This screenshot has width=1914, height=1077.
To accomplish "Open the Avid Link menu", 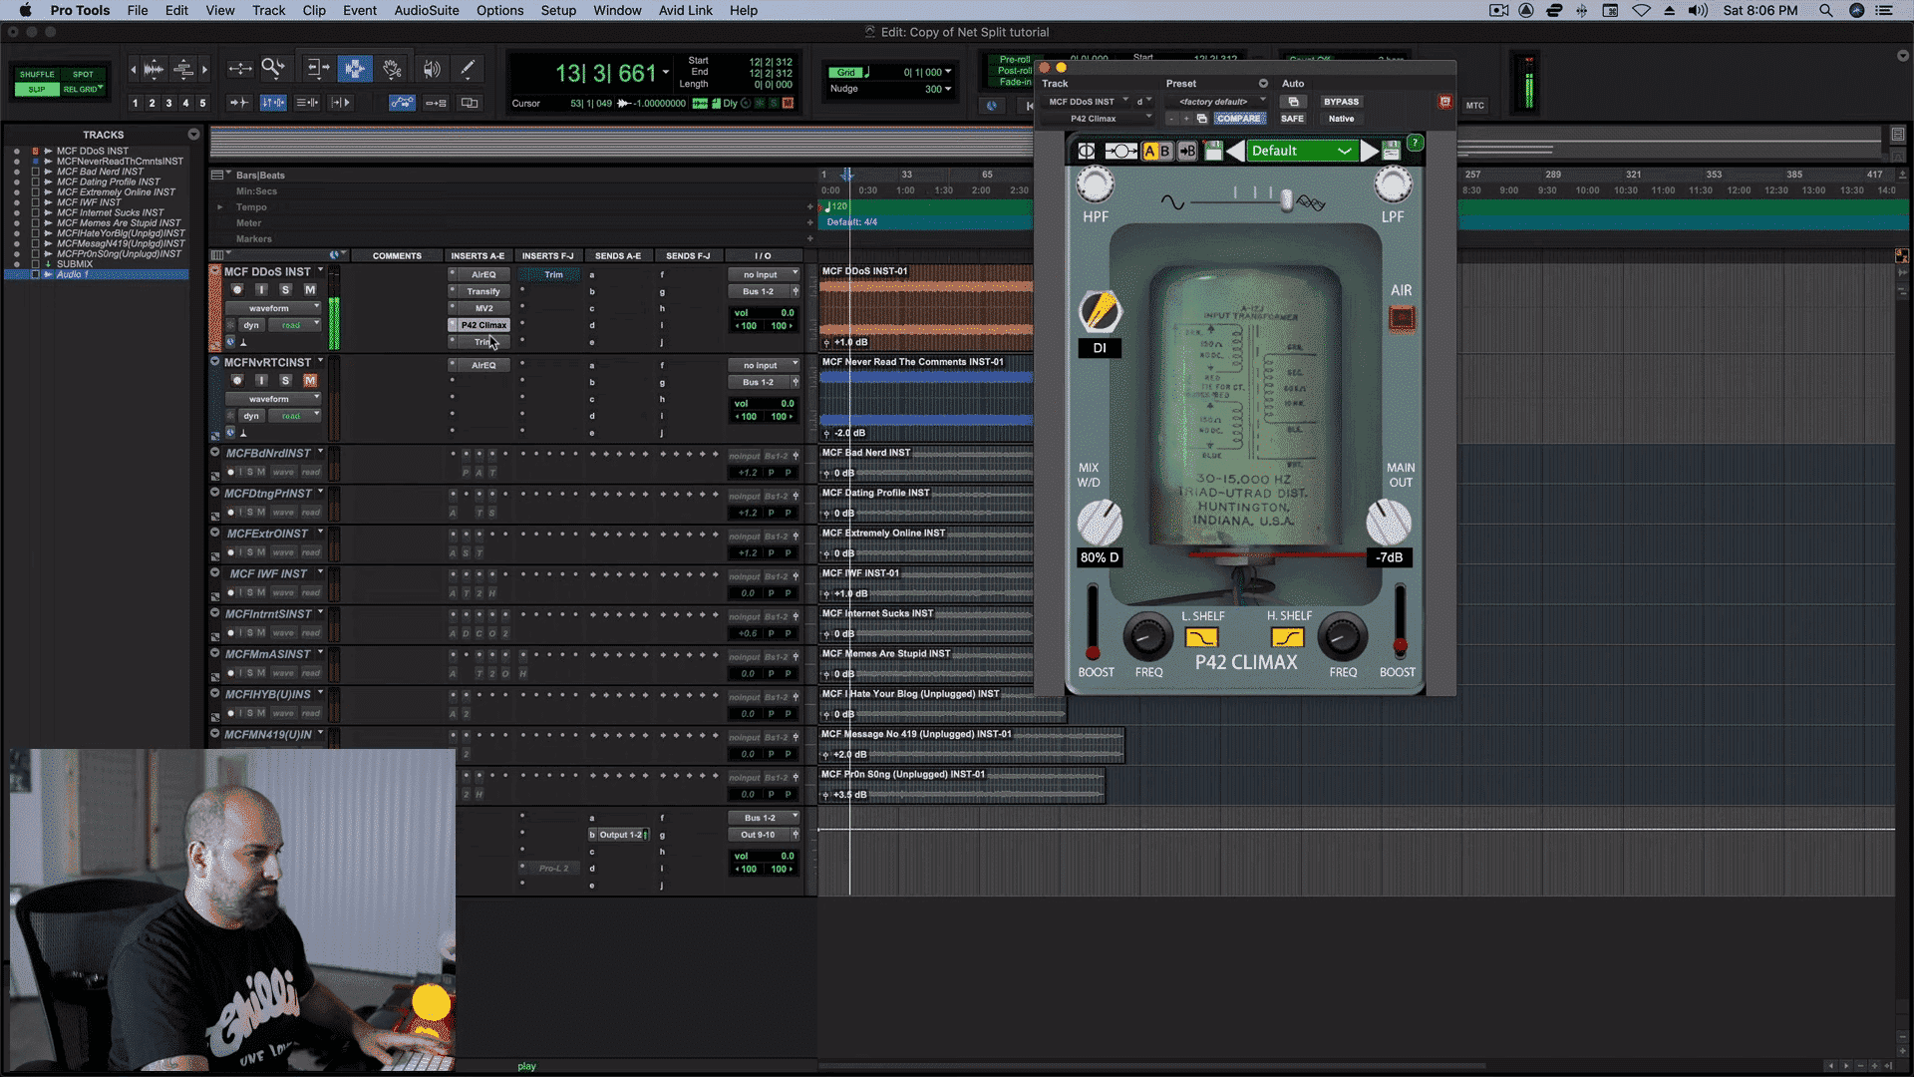I will [686, 10].
